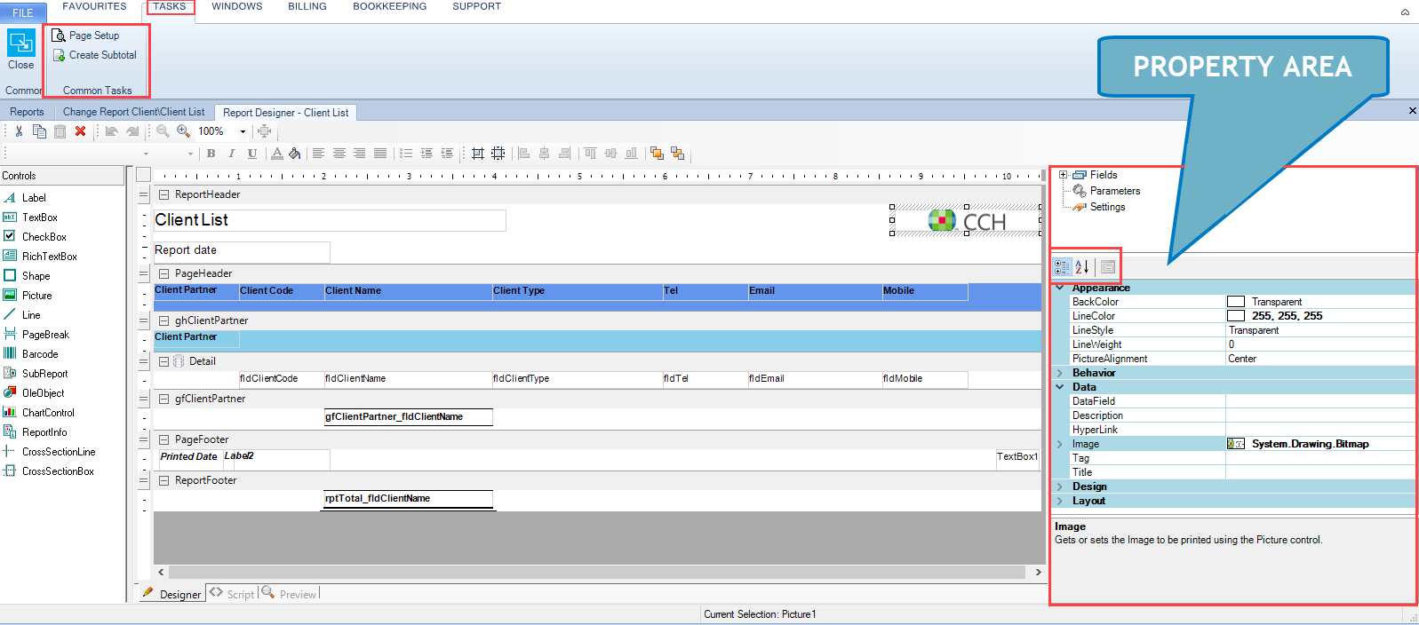Select the RichTextBox control
This screenshot has width=1419, height=625.
tap(41, 257)
